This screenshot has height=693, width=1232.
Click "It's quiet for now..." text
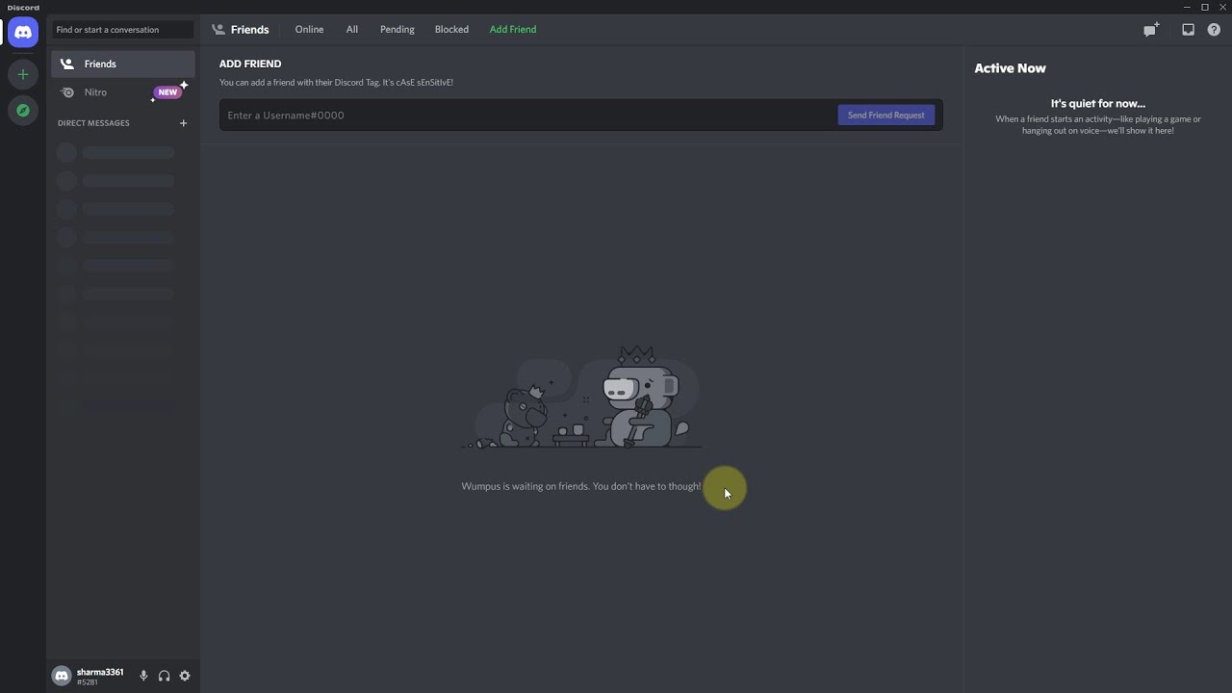click(x=1098, y=103)
